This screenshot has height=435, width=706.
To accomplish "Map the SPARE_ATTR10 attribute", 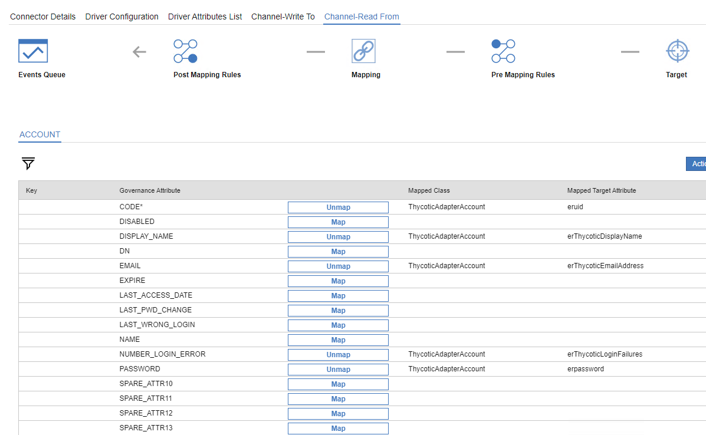I will (338, 384).
